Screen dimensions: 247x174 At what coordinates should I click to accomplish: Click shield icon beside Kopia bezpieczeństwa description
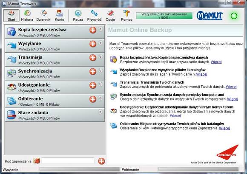[x=114, y=59]
